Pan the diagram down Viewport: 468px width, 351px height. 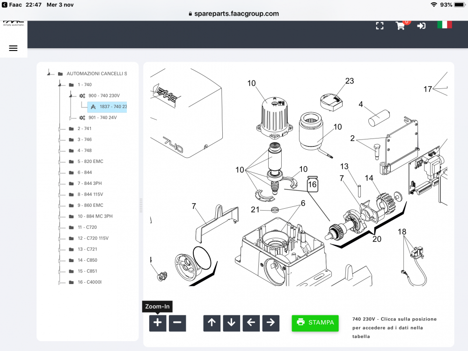tap(232, 322)
